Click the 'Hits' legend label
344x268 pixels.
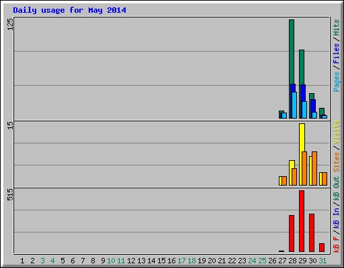336,27
